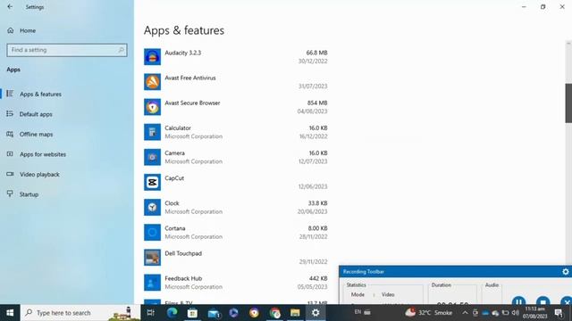Viewport: 572px width, 321px height.
Task: Show hidden system tray icons
Action: coord(465,313)
